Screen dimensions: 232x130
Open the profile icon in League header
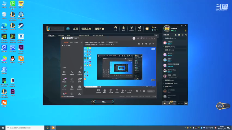click(116, 28)
